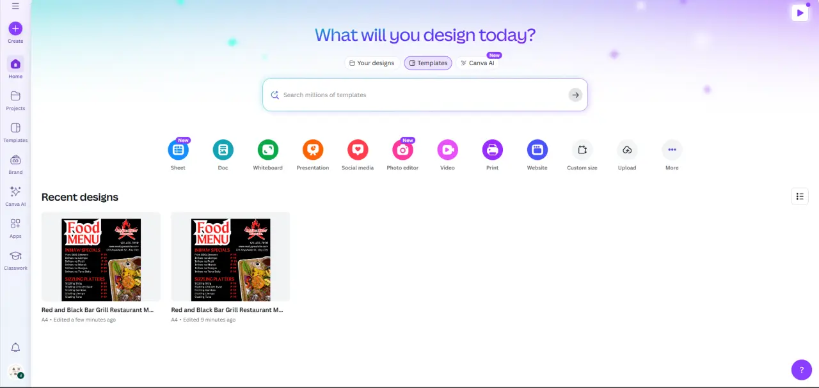The height and width of the screenshot is (388, 819).
Task: Click the search templates field
Action: pos(425,95)
